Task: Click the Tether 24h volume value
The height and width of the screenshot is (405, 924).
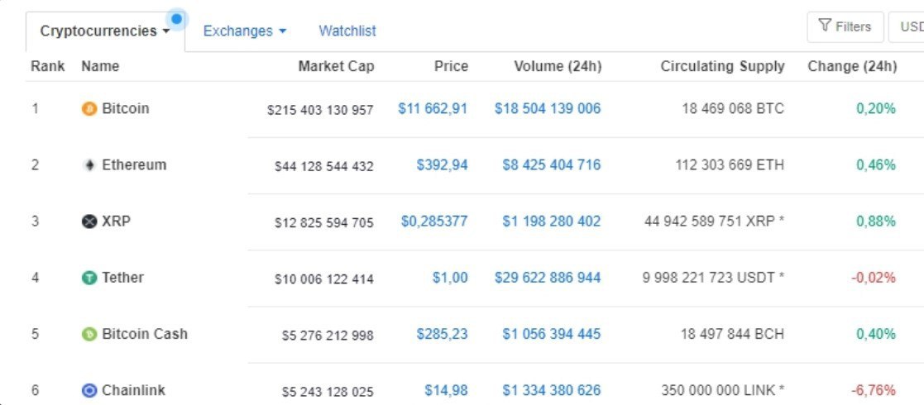Action: [x=548, y=279]
